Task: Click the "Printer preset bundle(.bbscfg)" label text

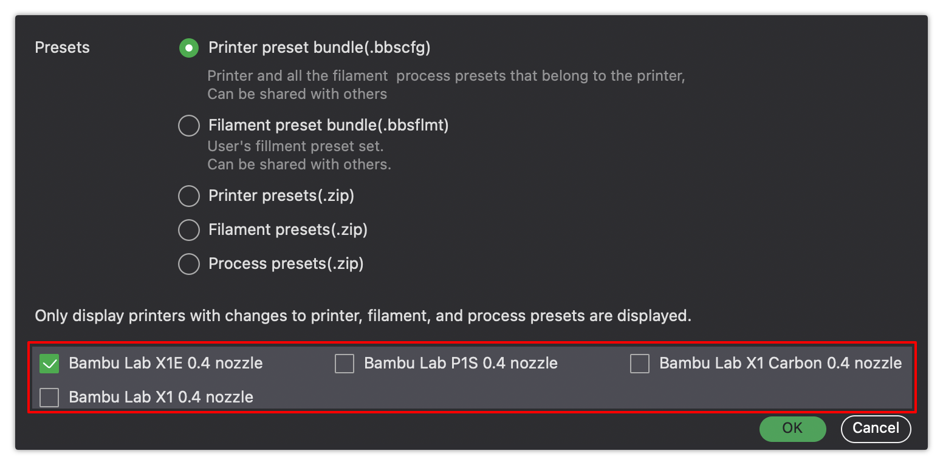Action: (x=320, y=48)
